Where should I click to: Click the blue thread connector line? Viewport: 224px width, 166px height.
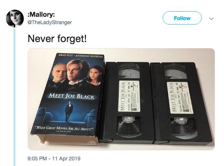click(15, 97)
